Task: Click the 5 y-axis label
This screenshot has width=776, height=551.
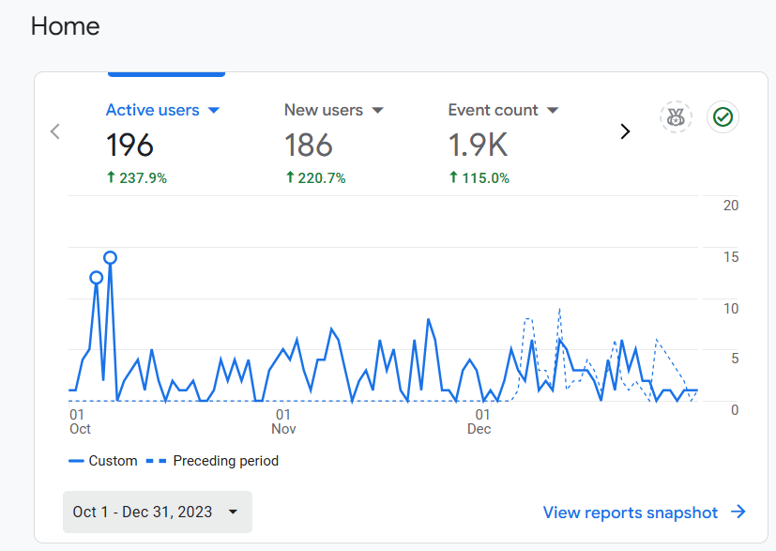Action: [735, 358]
